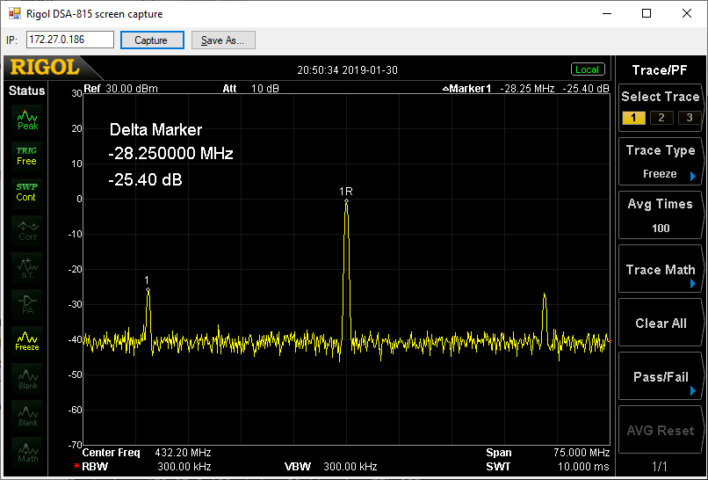
Task: Click the TRIG Free status icon
Action: (27, 156)
